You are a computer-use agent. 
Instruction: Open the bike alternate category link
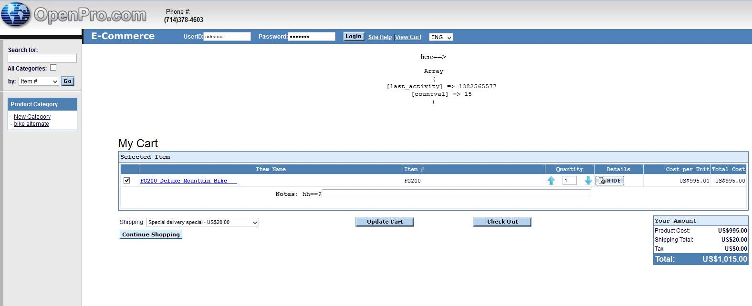coord(31,124)
